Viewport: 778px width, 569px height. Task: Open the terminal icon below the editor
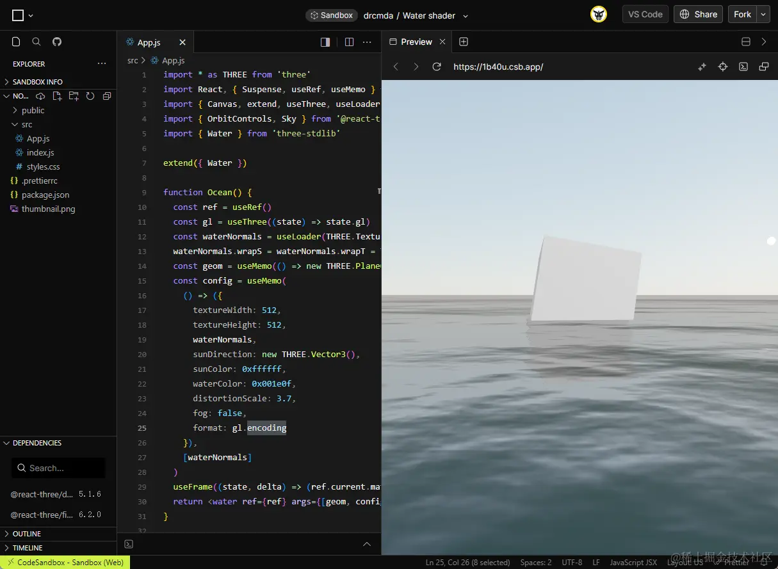tap(129, 544)
